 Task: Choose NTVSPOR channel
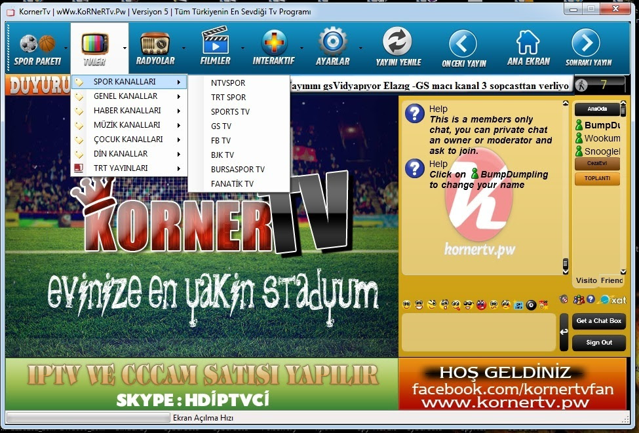(x=239, y=83)
